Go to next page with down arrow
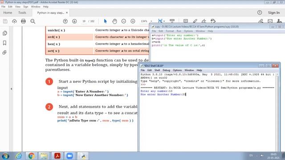Screen dimensions: 285x160 [74, 21]
